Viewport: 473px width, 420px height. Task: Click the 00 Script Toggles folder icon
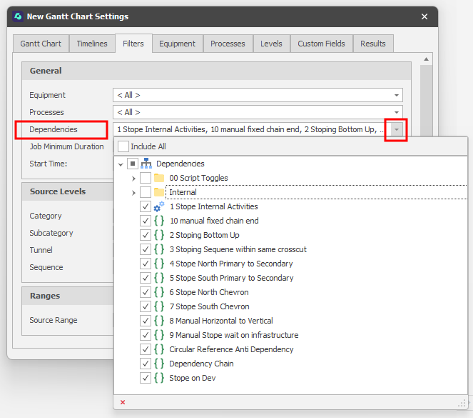click(x=159, y=178)
